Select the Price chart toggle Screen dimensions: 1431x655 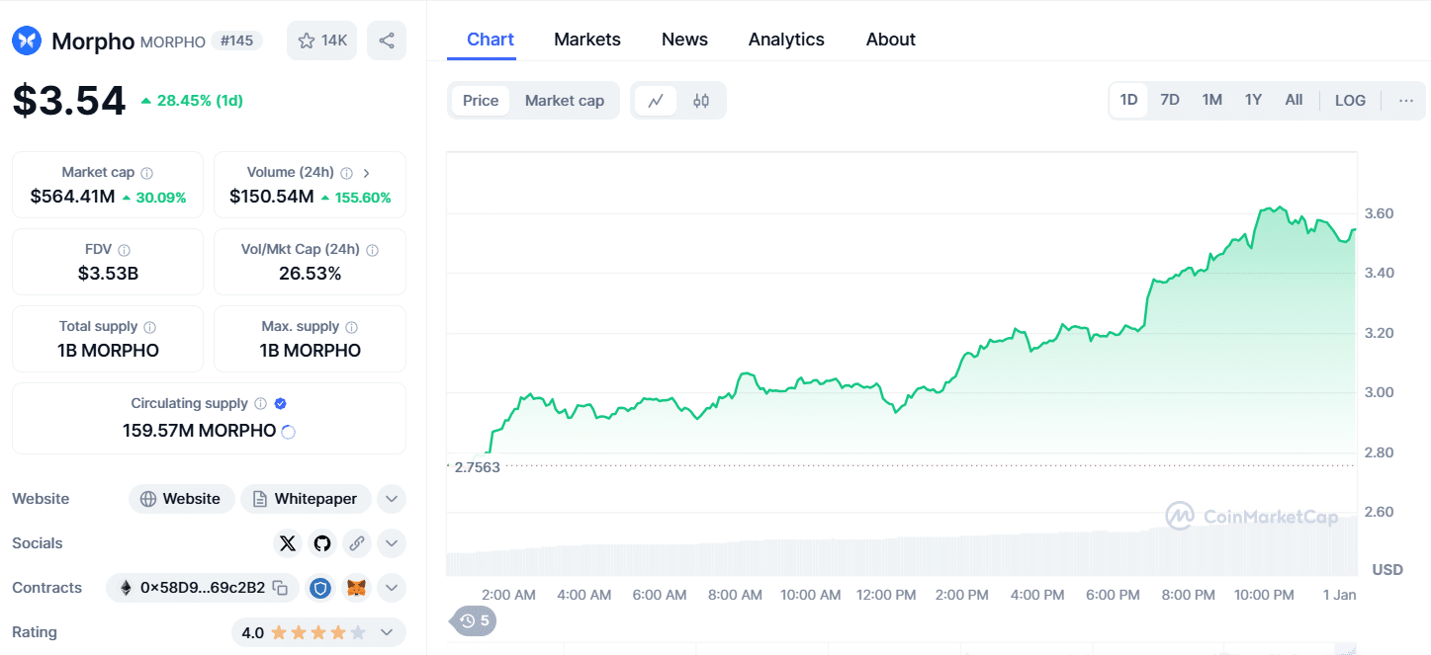tap(481, 101)
